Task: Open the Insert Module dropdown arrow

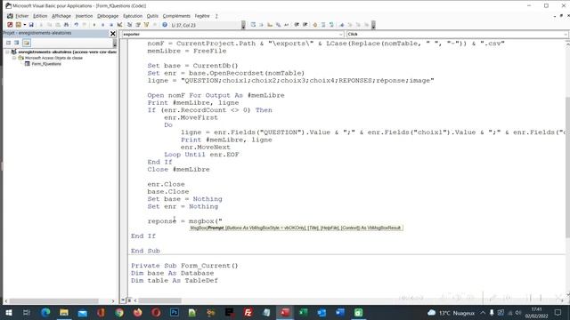Action: pos(24,25)
